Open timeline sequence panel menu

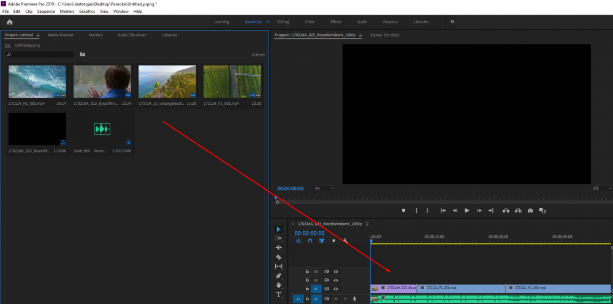367,224
